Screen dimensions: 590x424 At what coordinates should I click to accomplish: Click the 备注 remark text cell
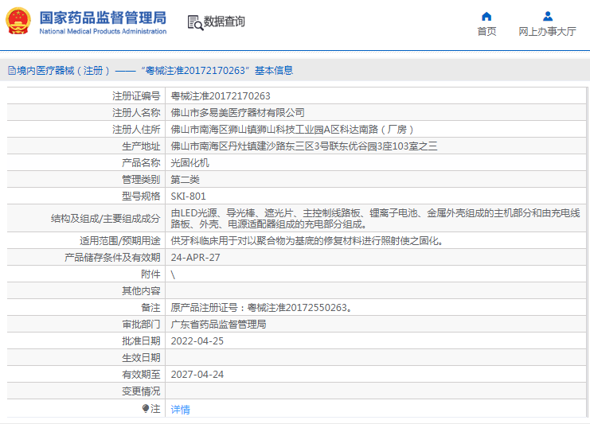click(261, 308)
